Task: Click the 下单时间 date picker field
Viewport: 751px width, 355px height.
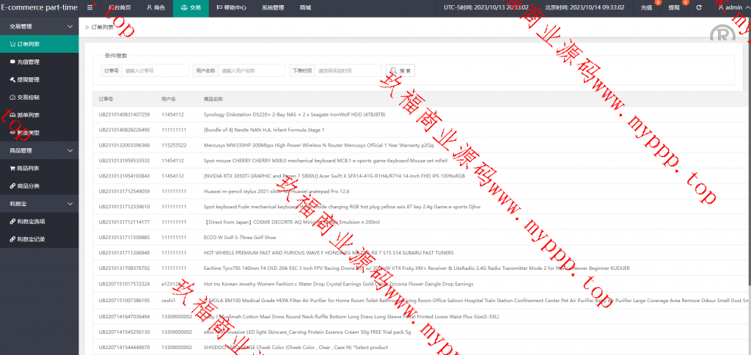Action: (348, 70)
